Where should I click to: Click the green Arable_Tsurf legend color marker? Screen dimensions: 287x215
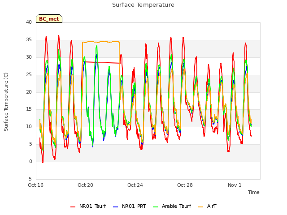click(155, 207)
